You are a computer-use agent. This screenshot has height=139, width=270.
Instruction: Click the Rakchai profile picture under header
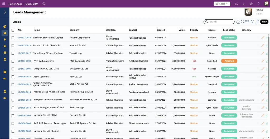248,12
